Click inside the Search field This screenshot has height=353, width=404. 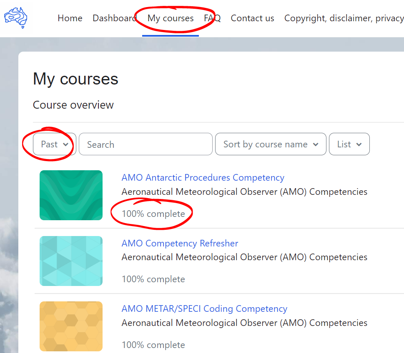pyautogui.click(x=146, y=144)
